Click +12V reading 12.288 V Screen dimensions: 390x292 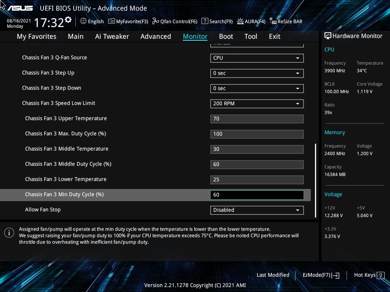(x=334, y=216)
